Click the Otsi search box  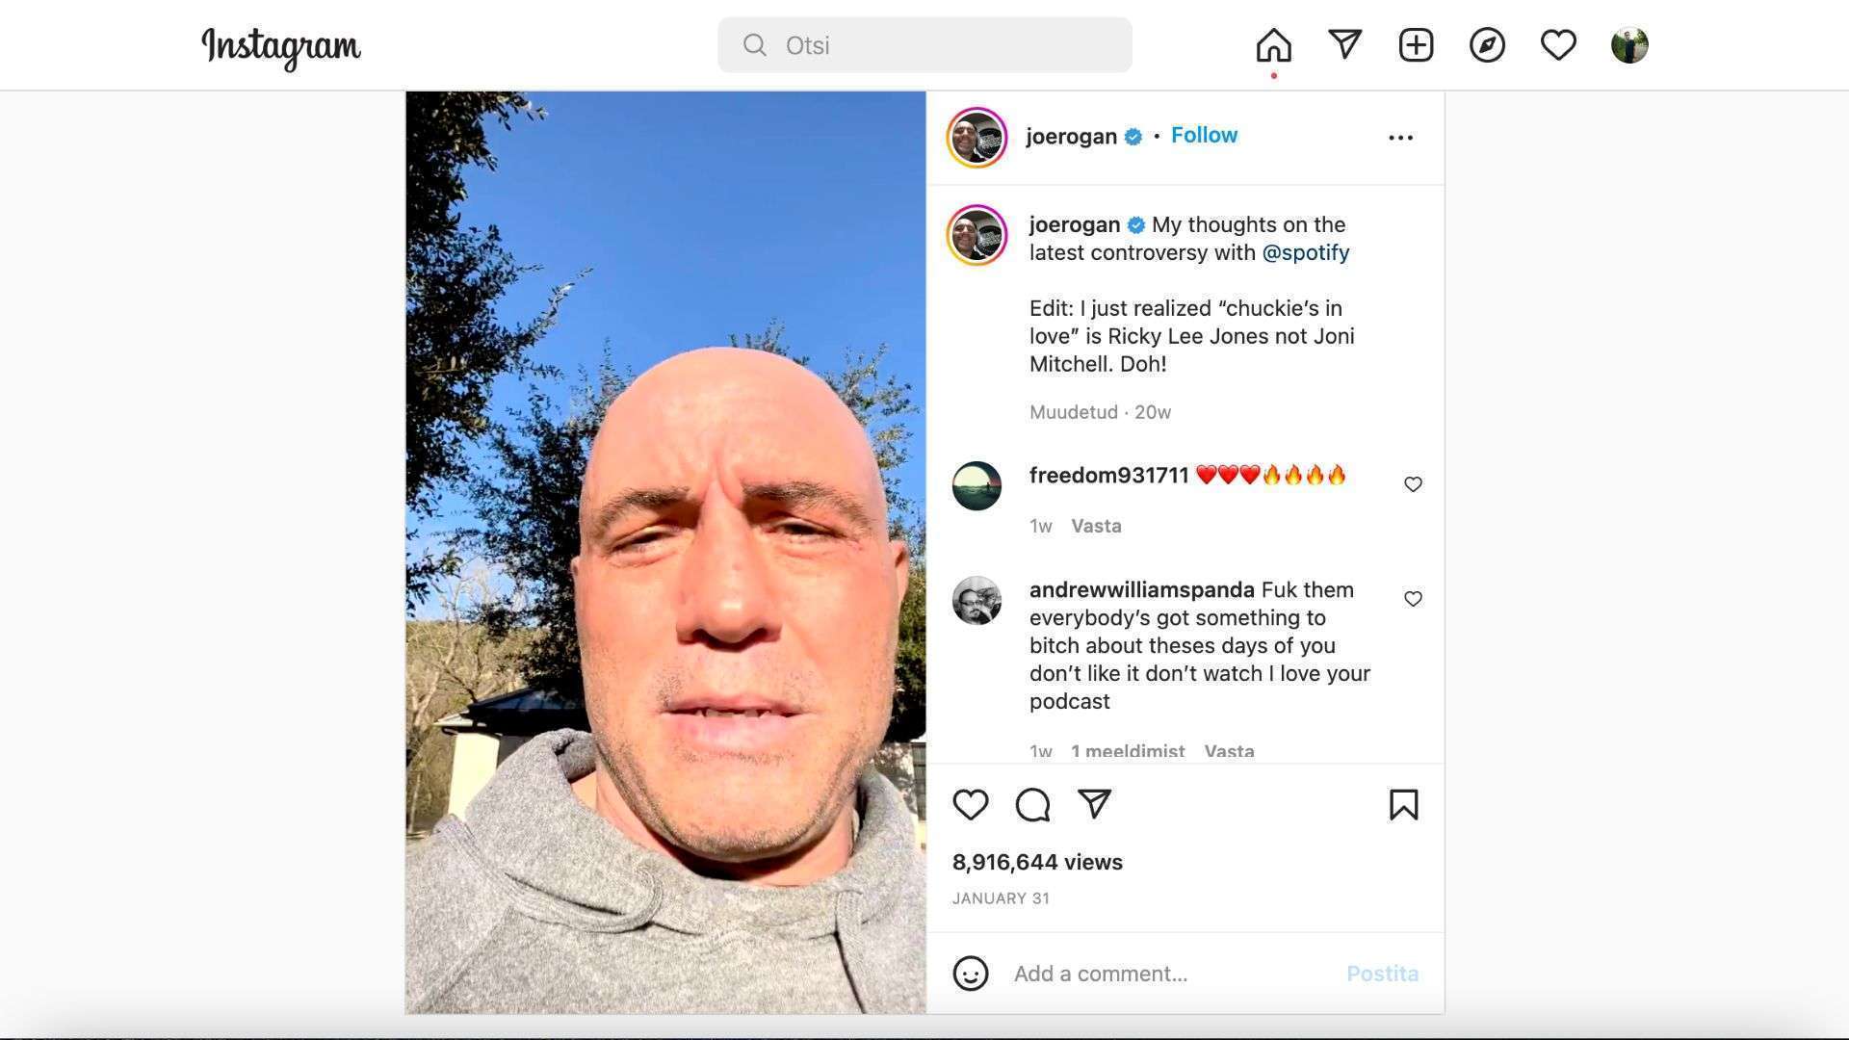click(x=924, y=45)
